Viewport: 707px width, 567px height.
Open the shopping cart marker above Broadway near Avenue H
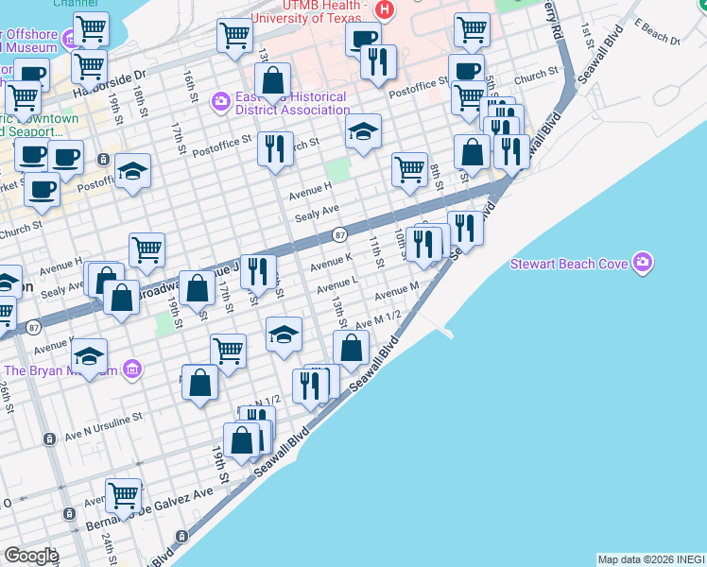tap(147, 250)
